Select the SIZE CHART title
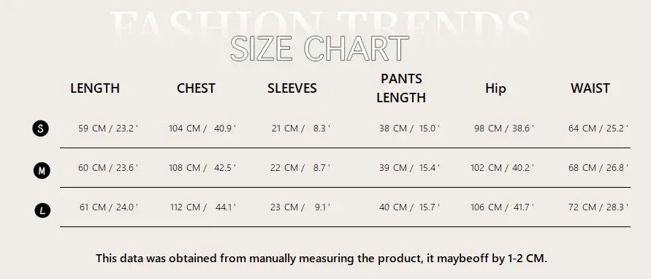The height and width of the screenshot is (279, 651). tap(319, 49)
